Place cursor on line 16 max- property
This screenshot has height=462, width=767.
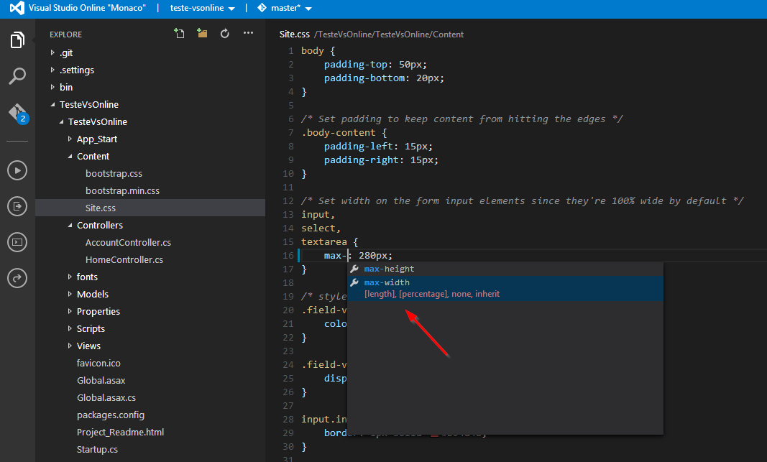click(x=335, y=256)
